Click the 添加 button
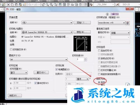The width and height of the screenshot is (140, 105). (x=82, y=23)
